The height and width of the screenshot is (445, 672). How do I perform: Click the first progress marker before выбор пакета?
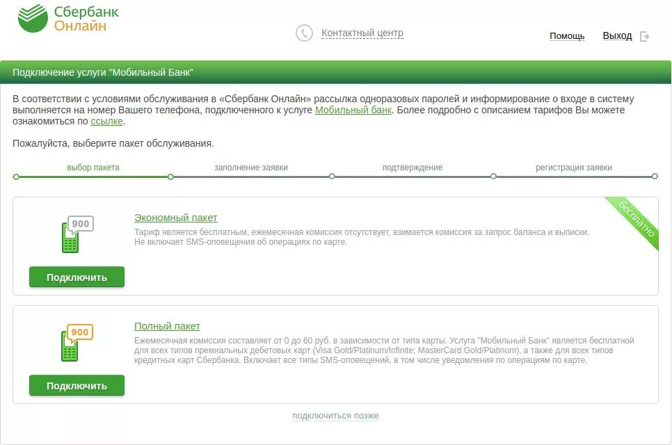[16, 177]
